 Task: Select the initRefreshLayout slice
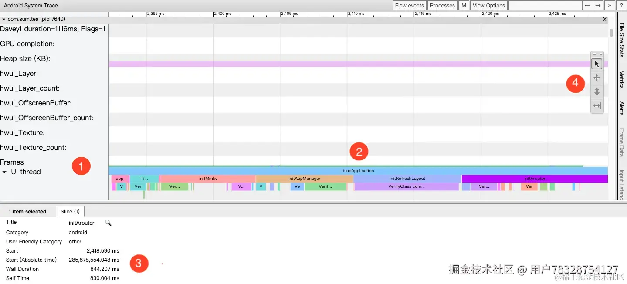coord(407,178)
